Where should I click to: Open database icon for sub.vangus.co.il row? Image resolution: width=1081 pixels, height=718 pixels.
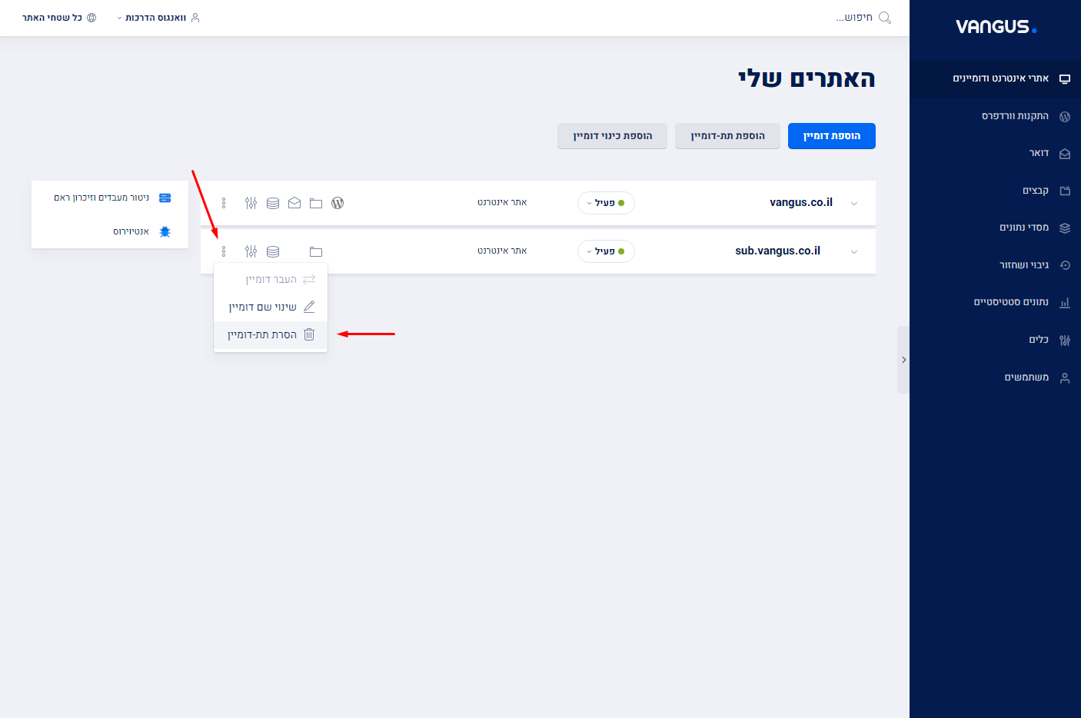pyautogui.click(x=273, y=251)
